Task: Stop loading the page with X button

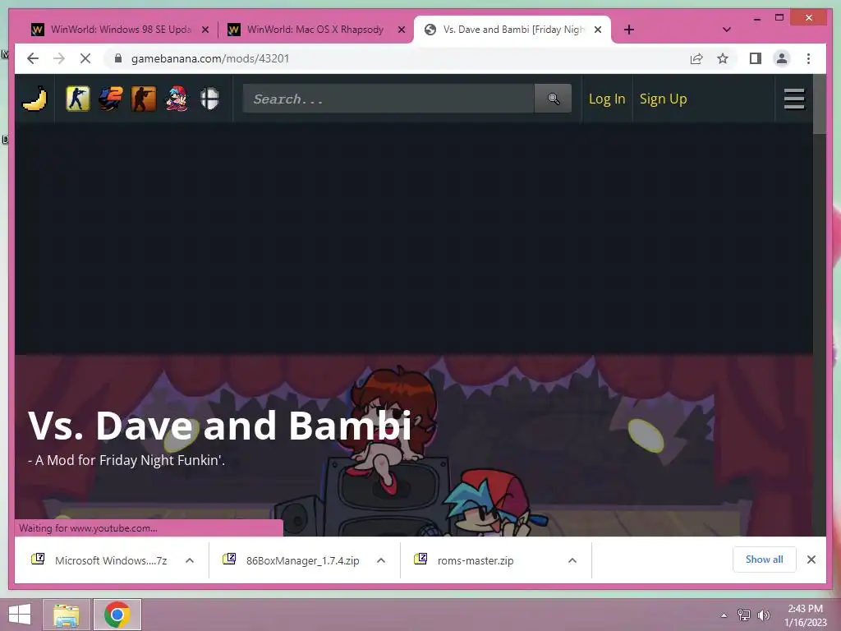Action: pos(85,58)
